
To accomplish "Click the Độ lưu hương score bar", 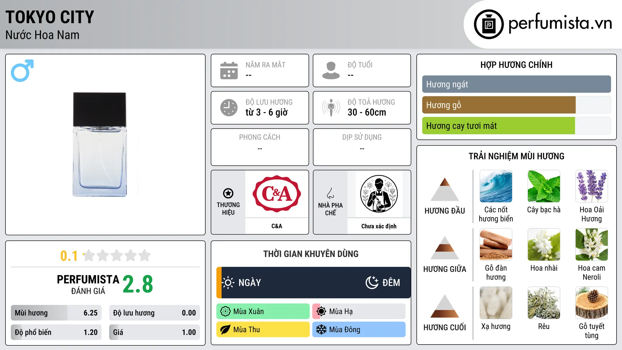I will [155, 313].
